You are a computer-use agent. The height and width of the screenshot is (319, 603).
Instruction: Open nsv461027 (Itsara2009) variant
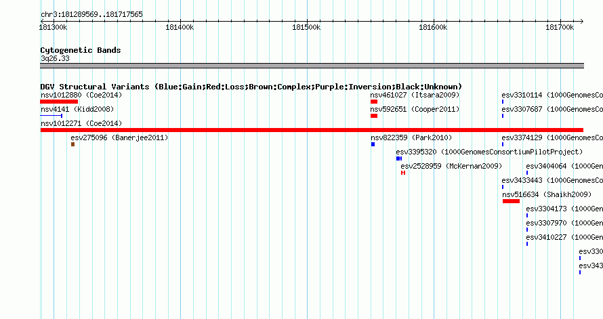(415, 95)
